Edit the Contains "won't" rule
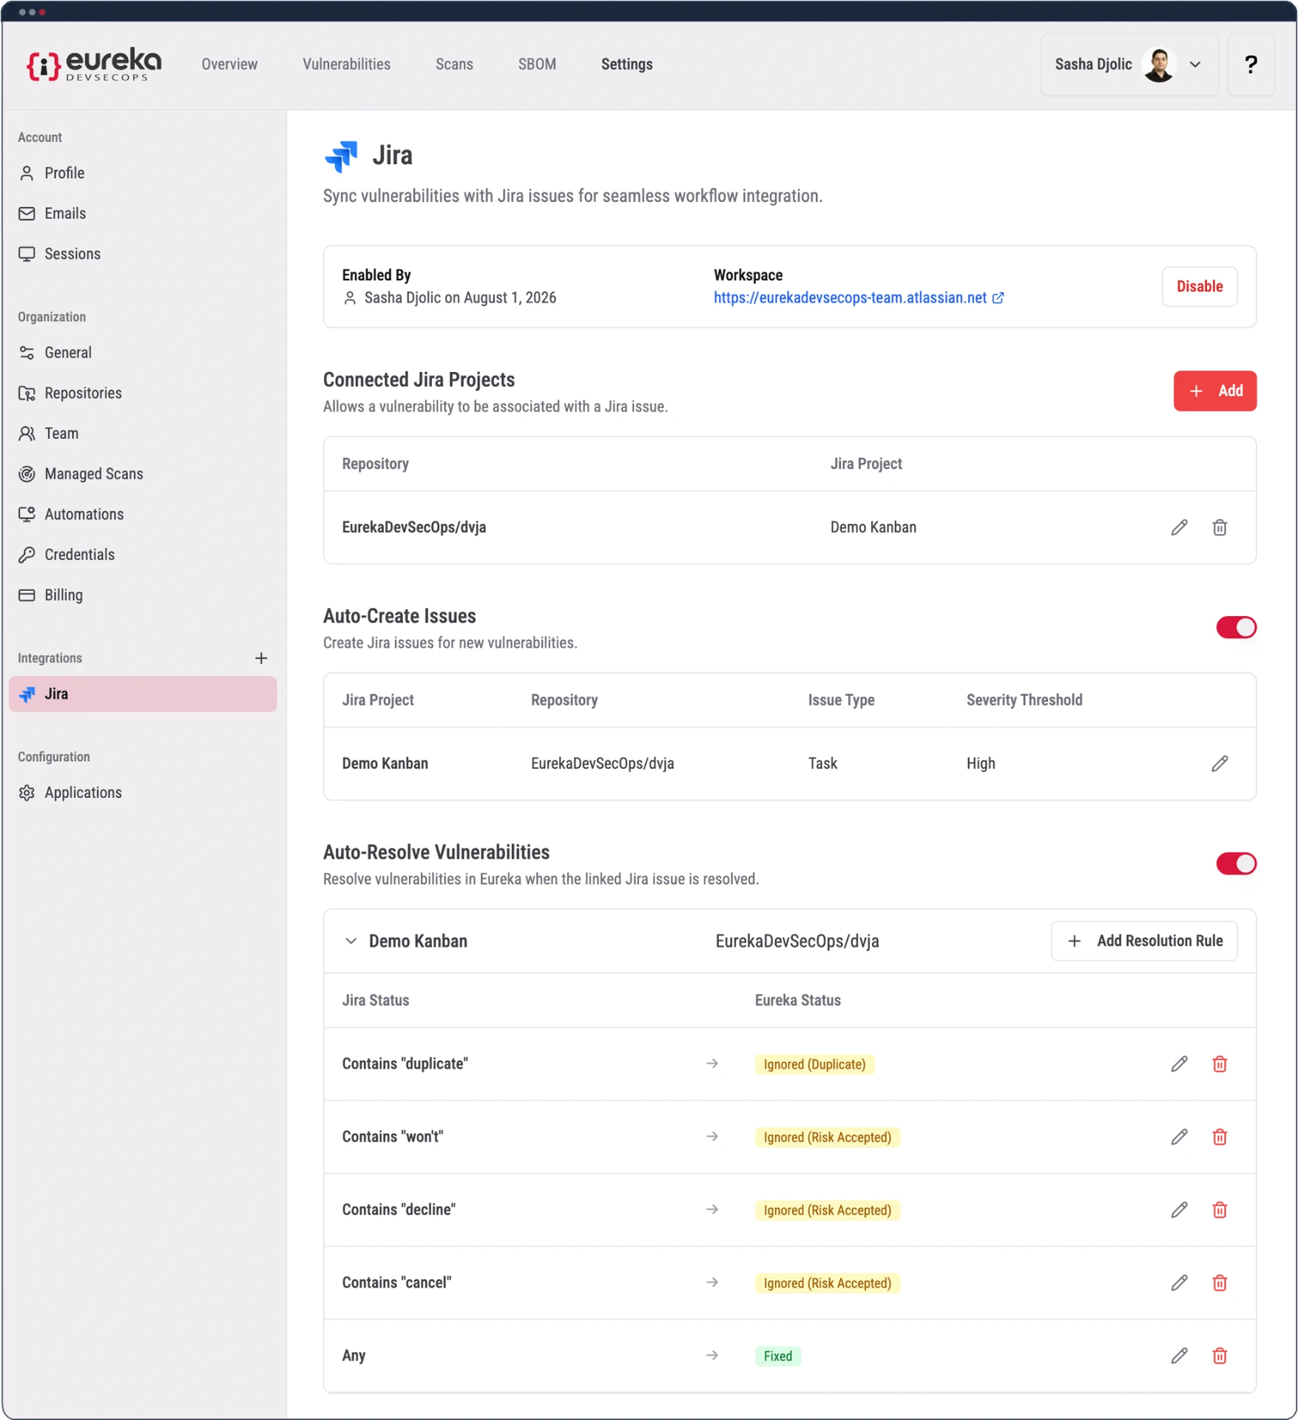Image resolution: width=1298 pixels, height=1420 pixels. coord(1179,1137)
